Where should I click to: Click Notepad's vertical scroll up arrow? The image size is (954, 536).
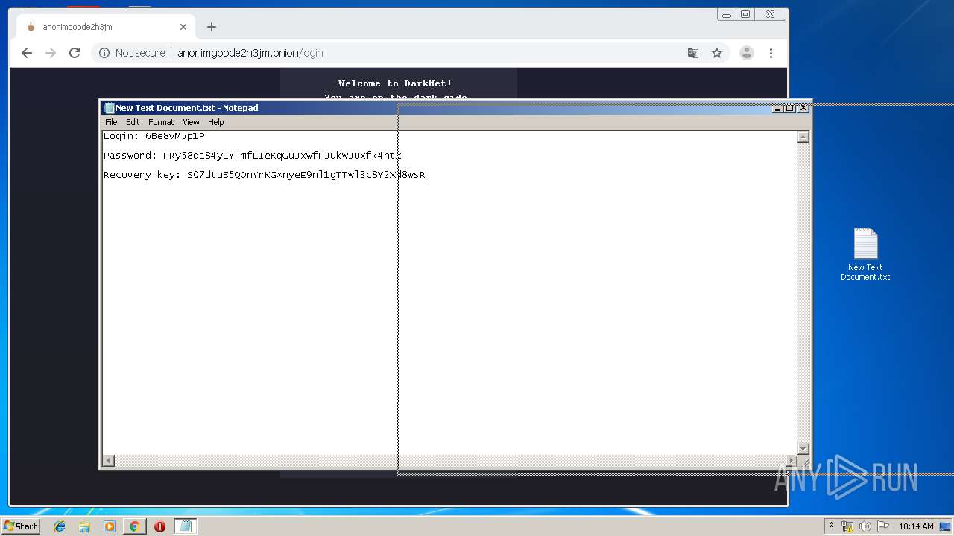803,137
